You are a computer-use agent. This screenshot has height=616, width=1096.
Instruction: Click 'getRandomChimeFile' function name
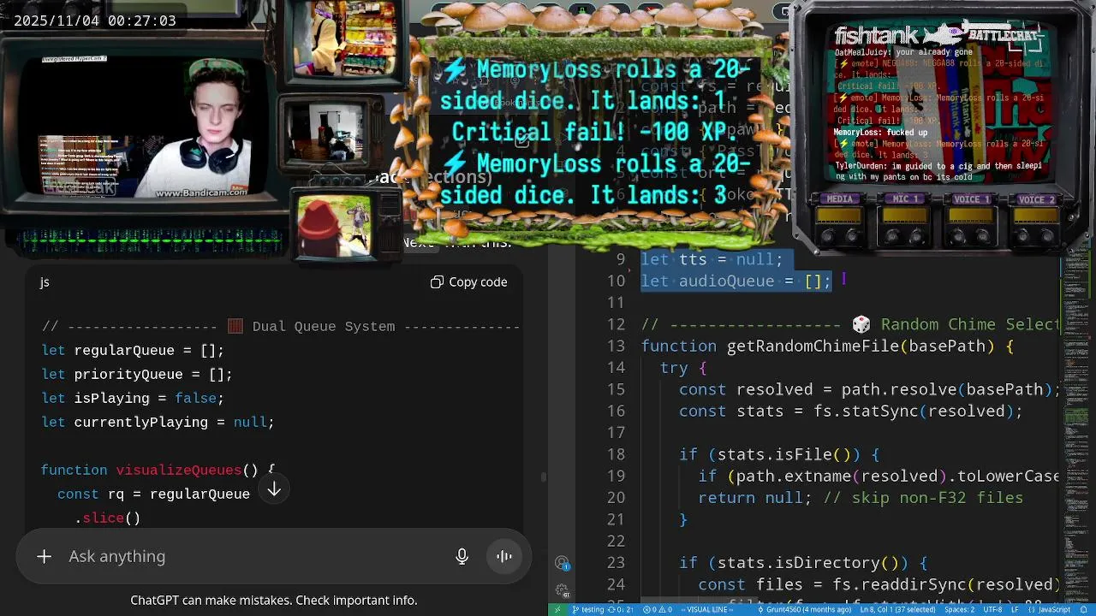pos(814,346)
